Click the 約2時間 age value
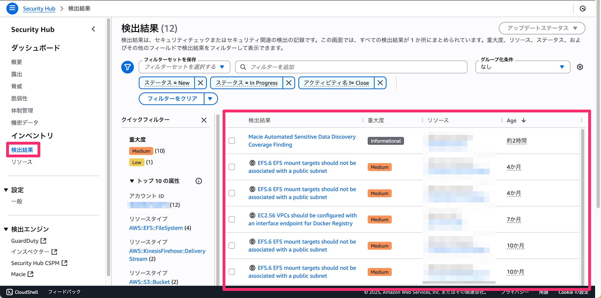Image resolution: width=601 pixels, height=298 pixels. (x=517, y=141)
